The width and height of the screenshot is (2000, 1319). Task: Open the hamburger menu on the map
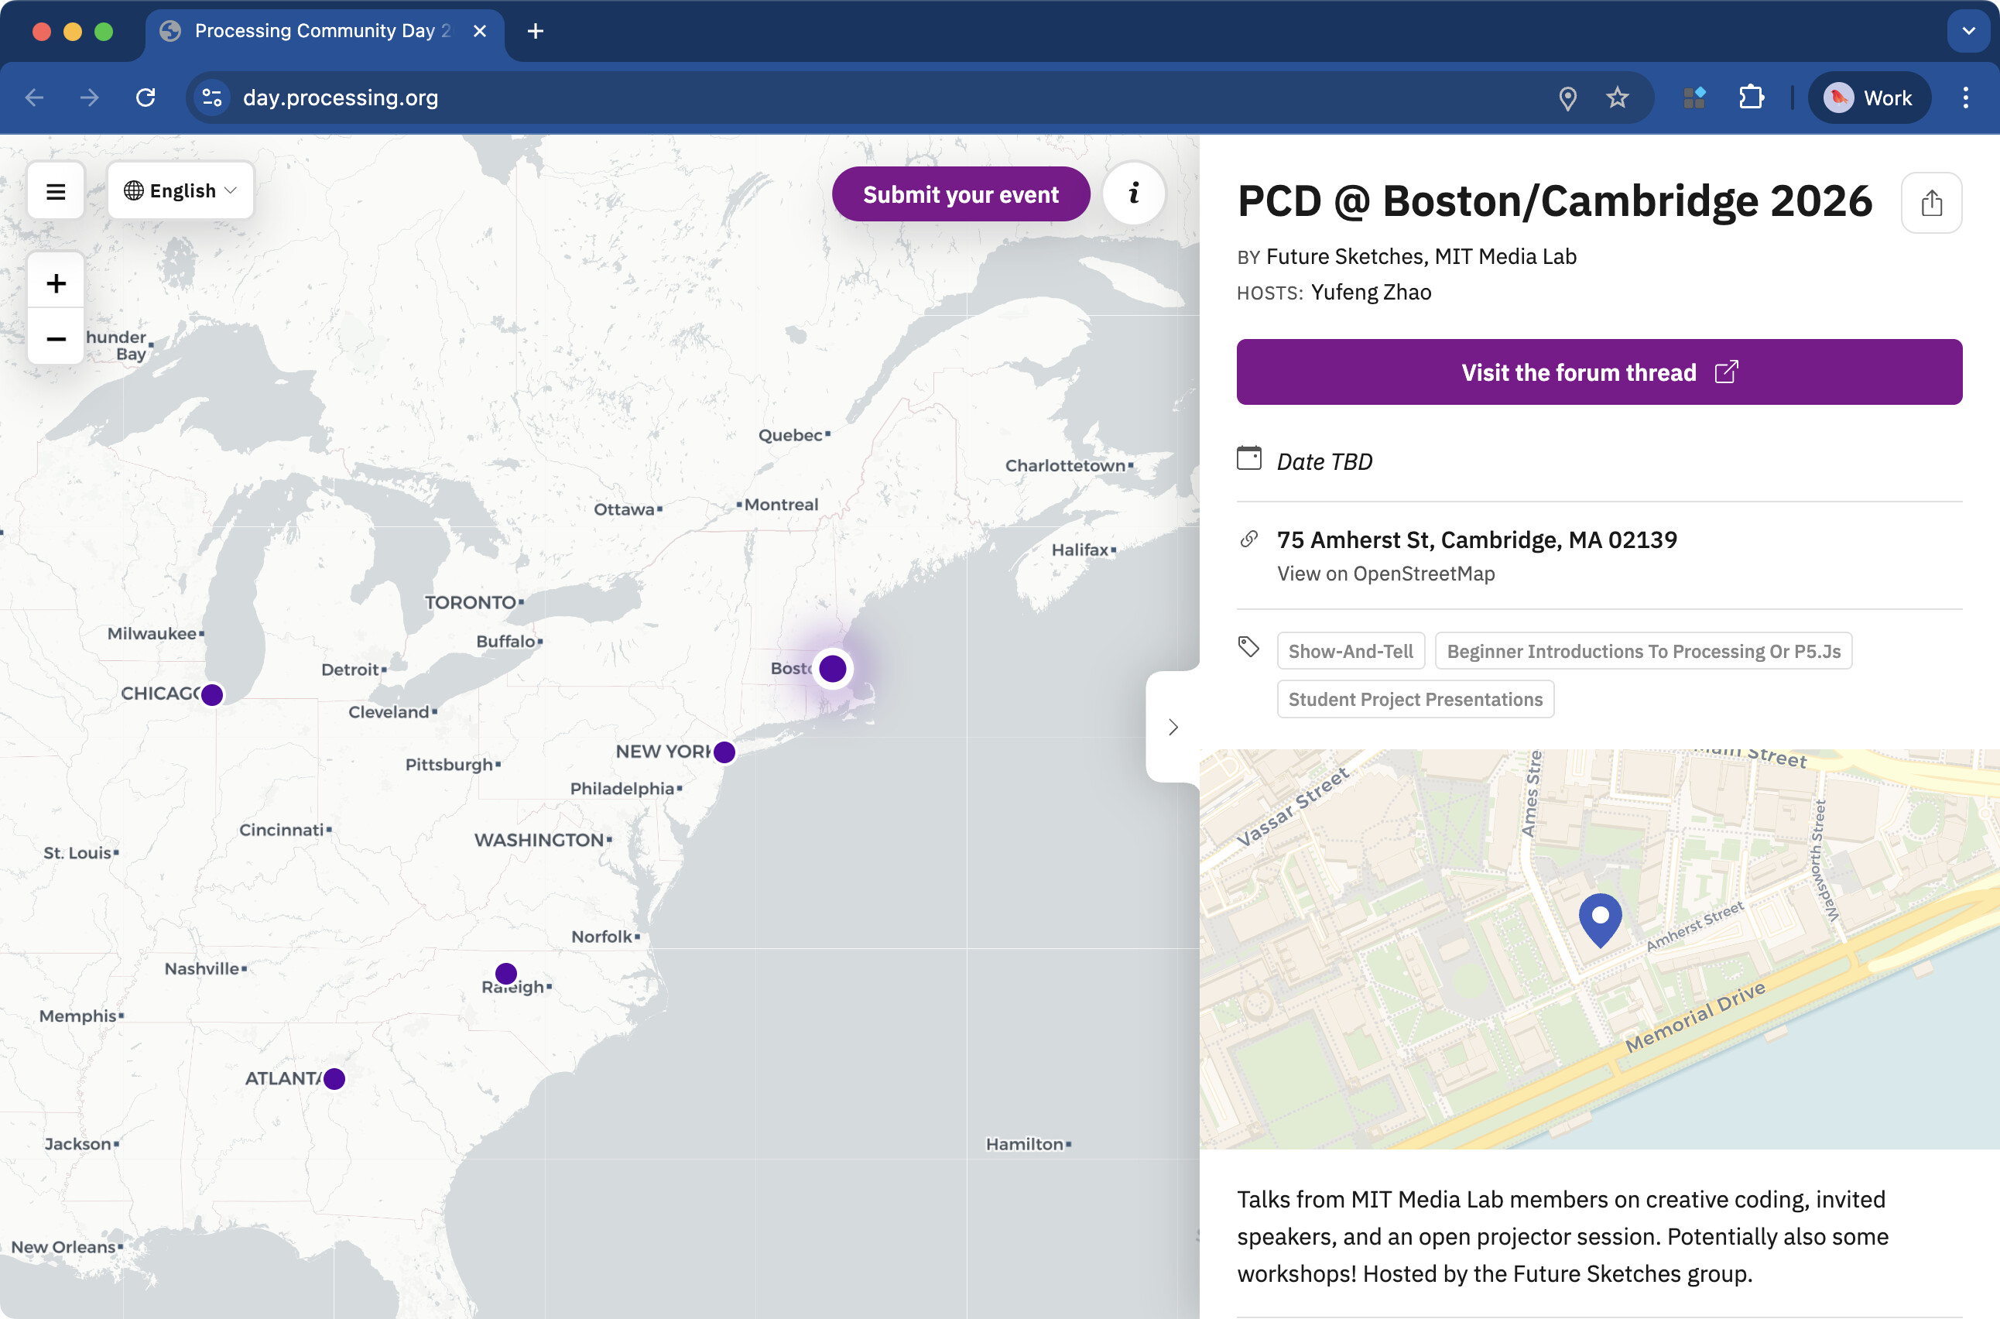click(x=56, y=191)
